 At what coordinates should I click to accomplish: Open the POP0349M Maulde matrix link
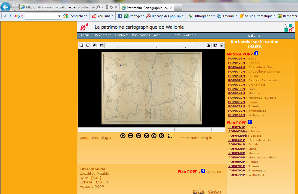236,93
